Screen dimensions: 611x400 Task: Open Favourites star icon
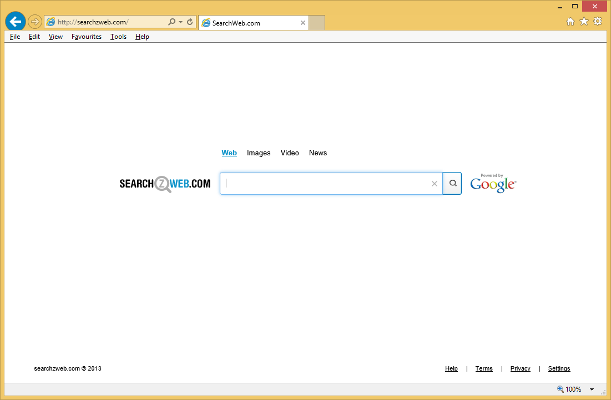(x=584, y=22)
